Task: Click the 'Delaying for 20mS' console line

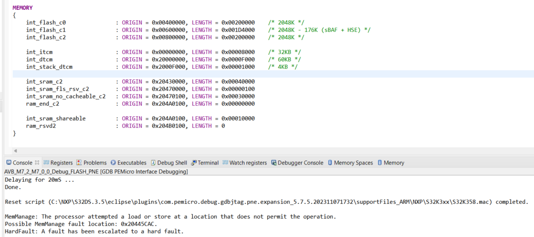Action: pos(40,180)
